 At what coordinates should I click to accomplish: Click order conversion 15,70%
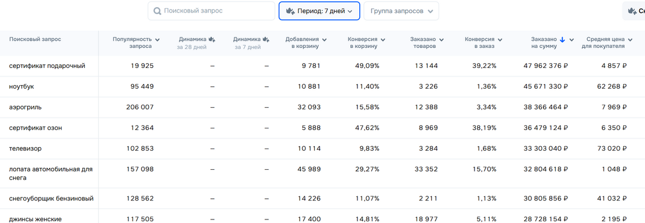484,169
